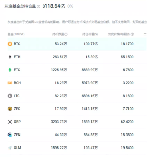147x158 pixels.
Task: Select the ETC fund name
Action: pos(17,70)
